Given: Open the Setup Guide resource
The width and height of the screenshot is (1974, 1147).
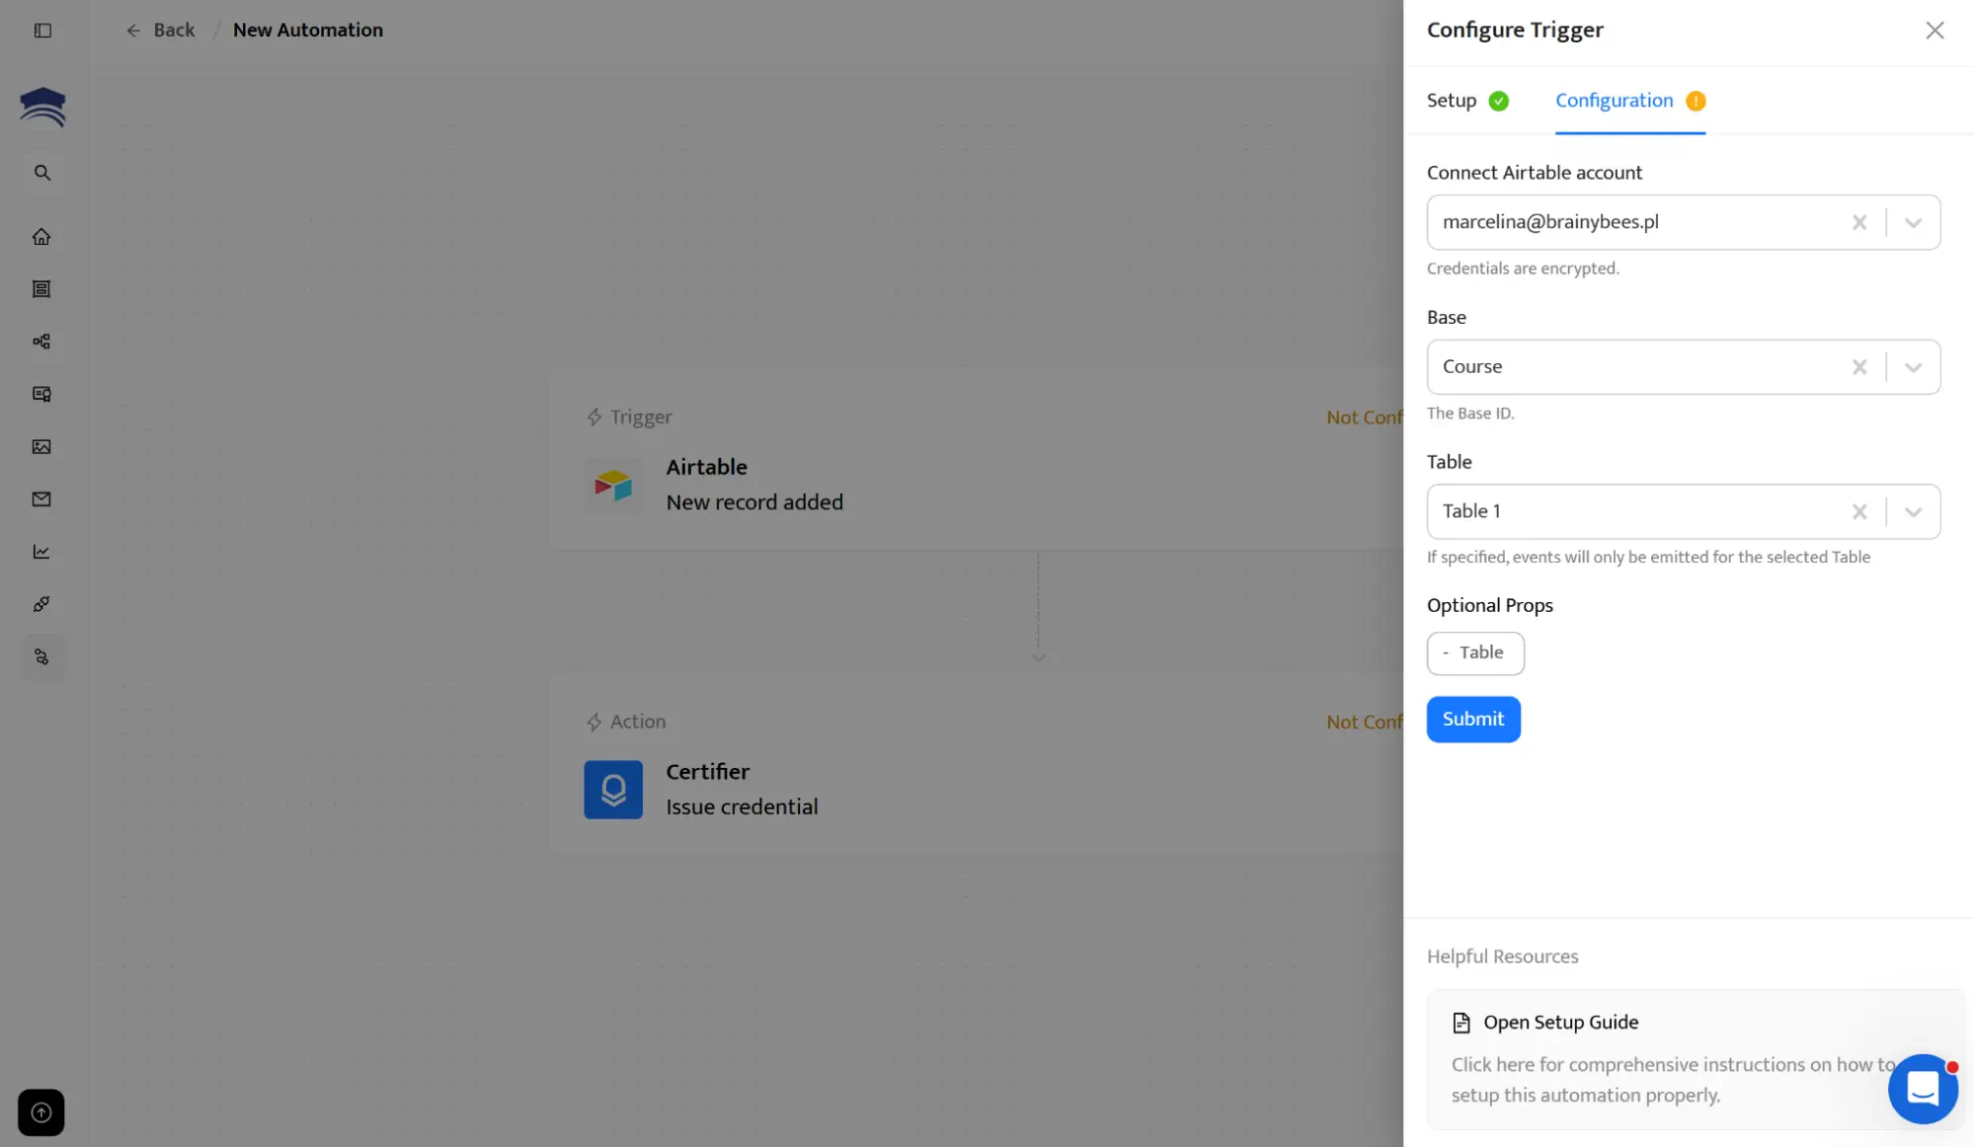Looking at the screenshot, I should coord(1560,1022).
